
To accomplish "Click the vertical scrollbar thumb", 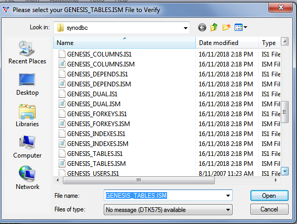I will [284, 112].
